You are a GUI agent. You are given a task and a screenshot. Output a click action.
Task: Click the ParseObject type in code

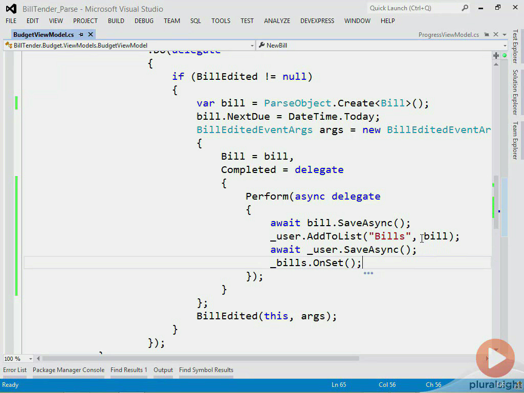297,103
